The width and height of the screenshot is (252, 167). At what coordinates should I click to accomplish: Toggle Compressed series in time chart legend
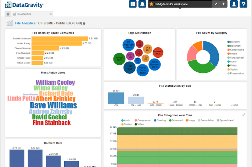[x=143, y=120]
